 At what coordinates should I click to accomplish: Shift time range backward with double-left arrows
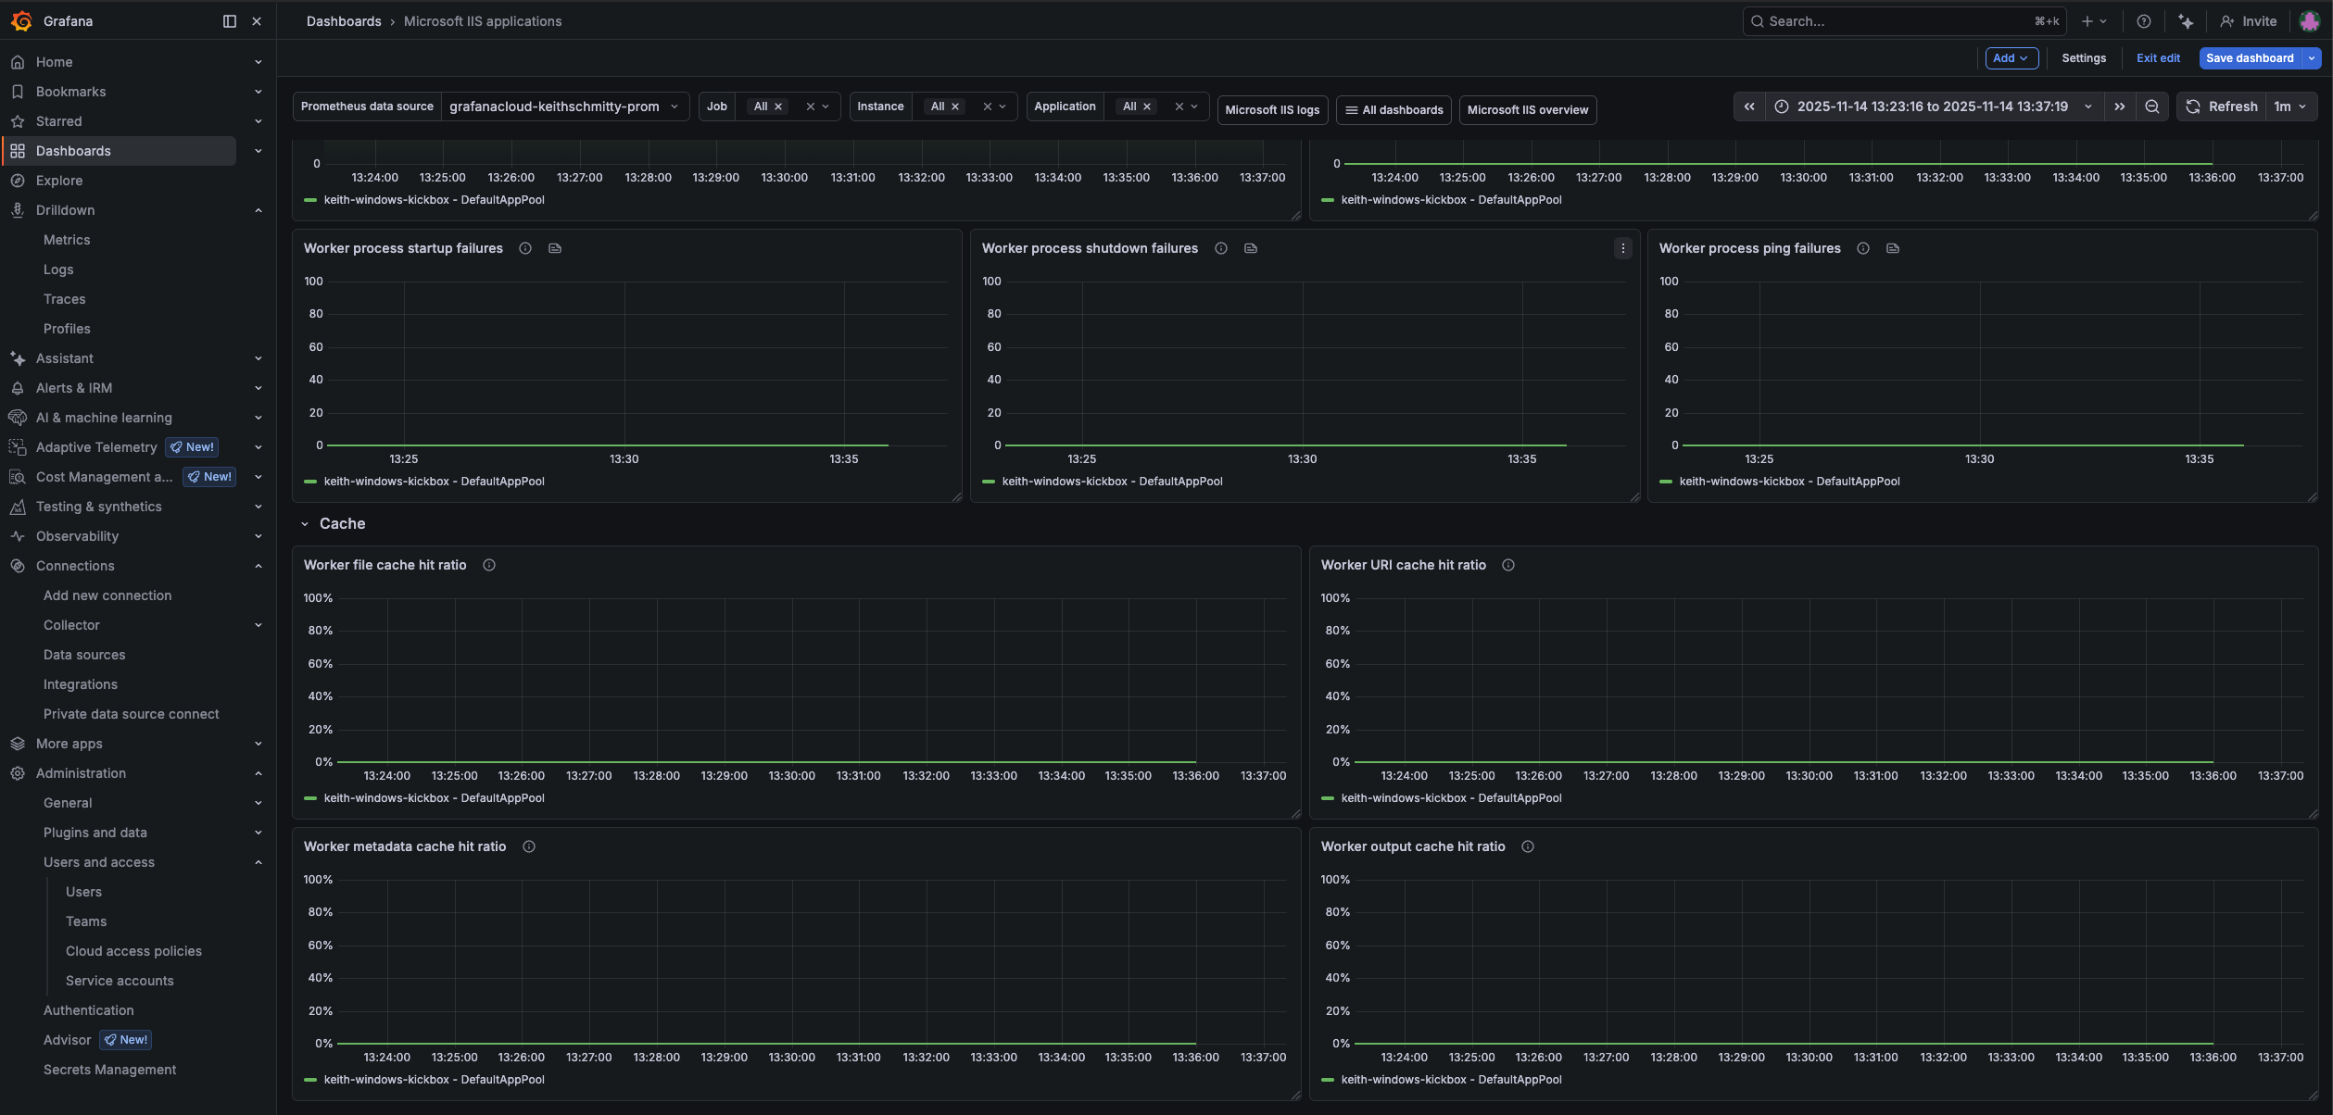coord(1748,106)
